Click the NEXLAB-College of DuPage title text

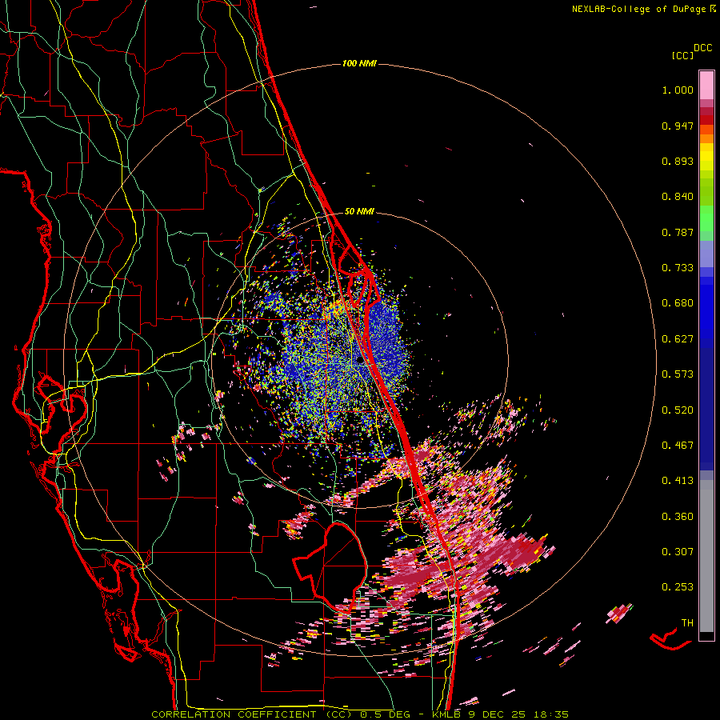tap(638, 9)
